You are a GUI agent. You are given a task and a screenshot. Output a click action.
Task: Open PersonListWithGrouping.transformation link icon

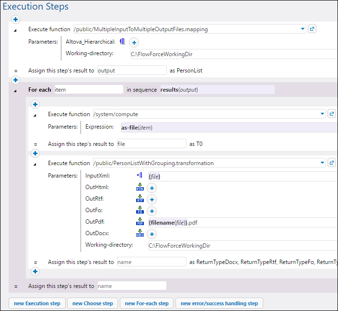coord(332,163)
